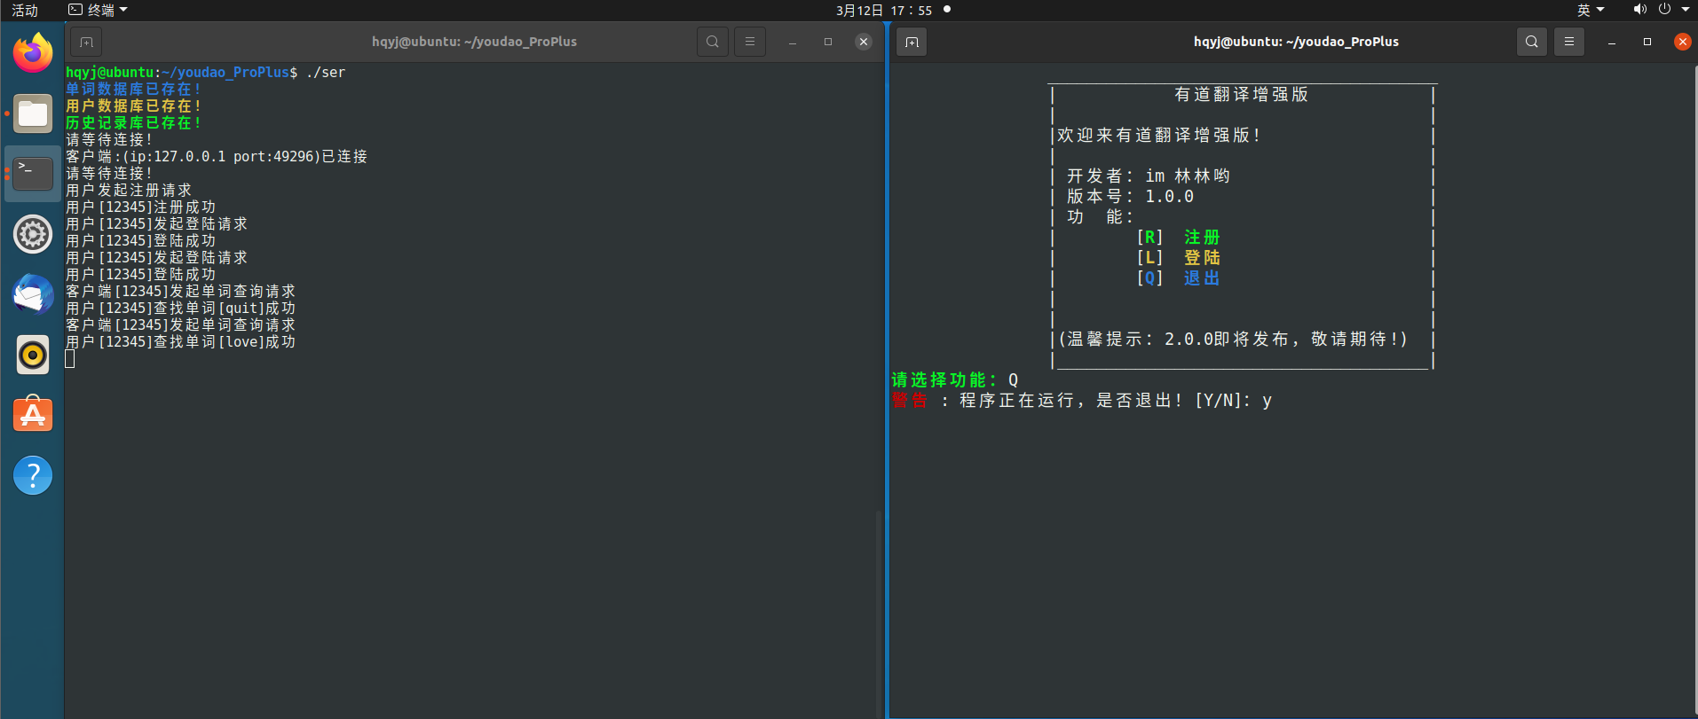
Task: Search in right terminal window
Action: pos(1532,42)
